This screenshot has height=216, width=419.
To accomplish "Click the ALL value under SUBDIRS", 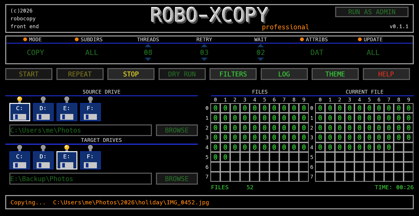I will pyautogui.click(x=92, y=53).
